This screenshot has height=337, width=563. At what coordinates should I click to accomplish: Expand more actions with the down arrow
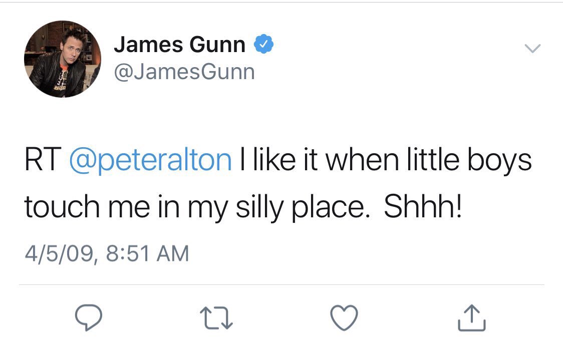pos(533,49)
